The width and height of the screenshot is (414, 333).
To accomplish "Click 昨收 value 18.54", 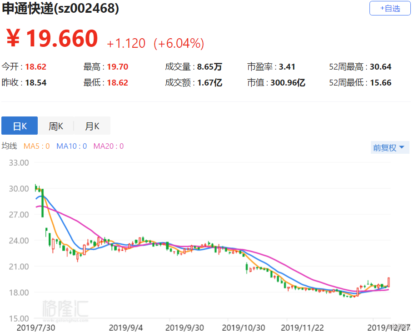I will tap(35, 83).
